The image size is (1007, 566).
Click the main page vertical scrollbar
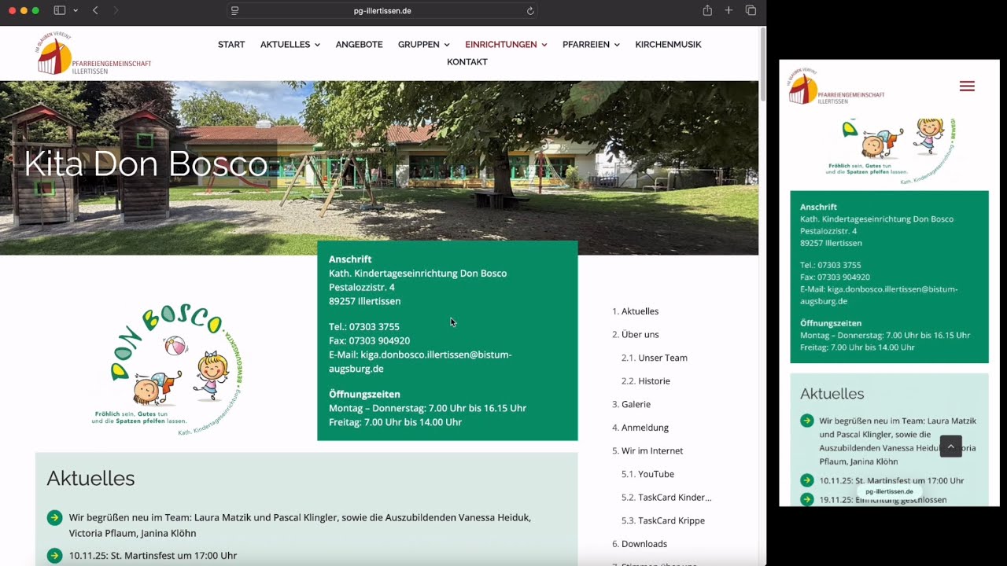(762, 65)
